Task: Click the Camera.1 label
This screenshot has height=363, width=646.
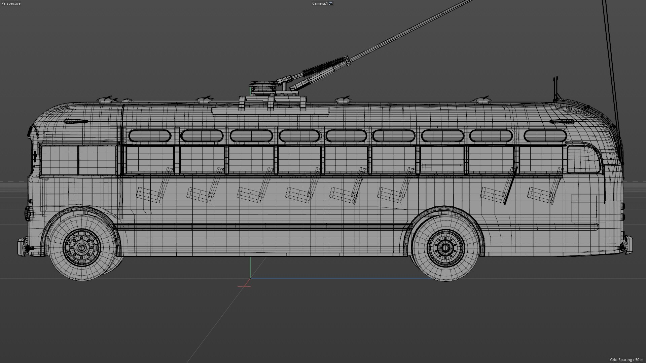Action: tap(320, 3)
